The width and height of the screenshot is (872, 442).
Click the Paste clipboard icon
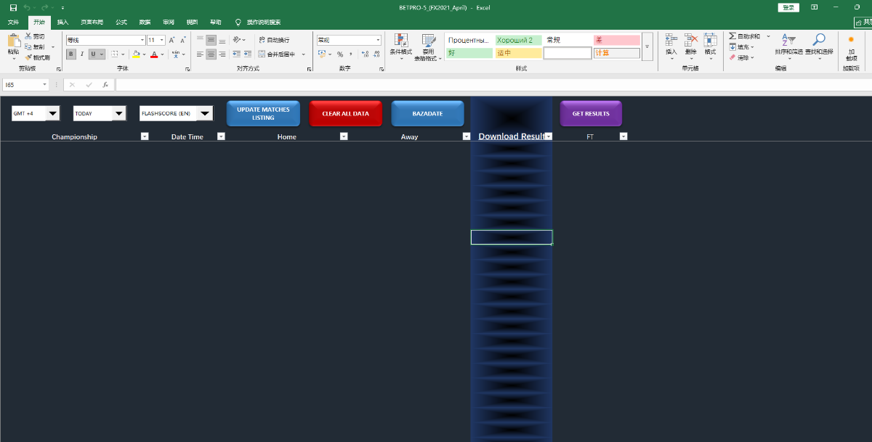click(13, 41)
